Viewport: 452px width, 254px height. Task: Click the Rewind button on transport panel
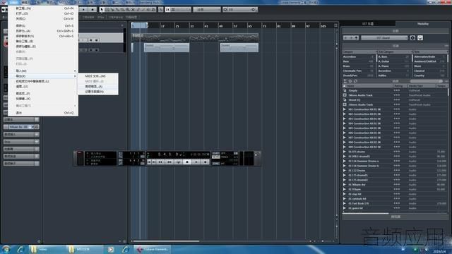click(x=160, y=162)
